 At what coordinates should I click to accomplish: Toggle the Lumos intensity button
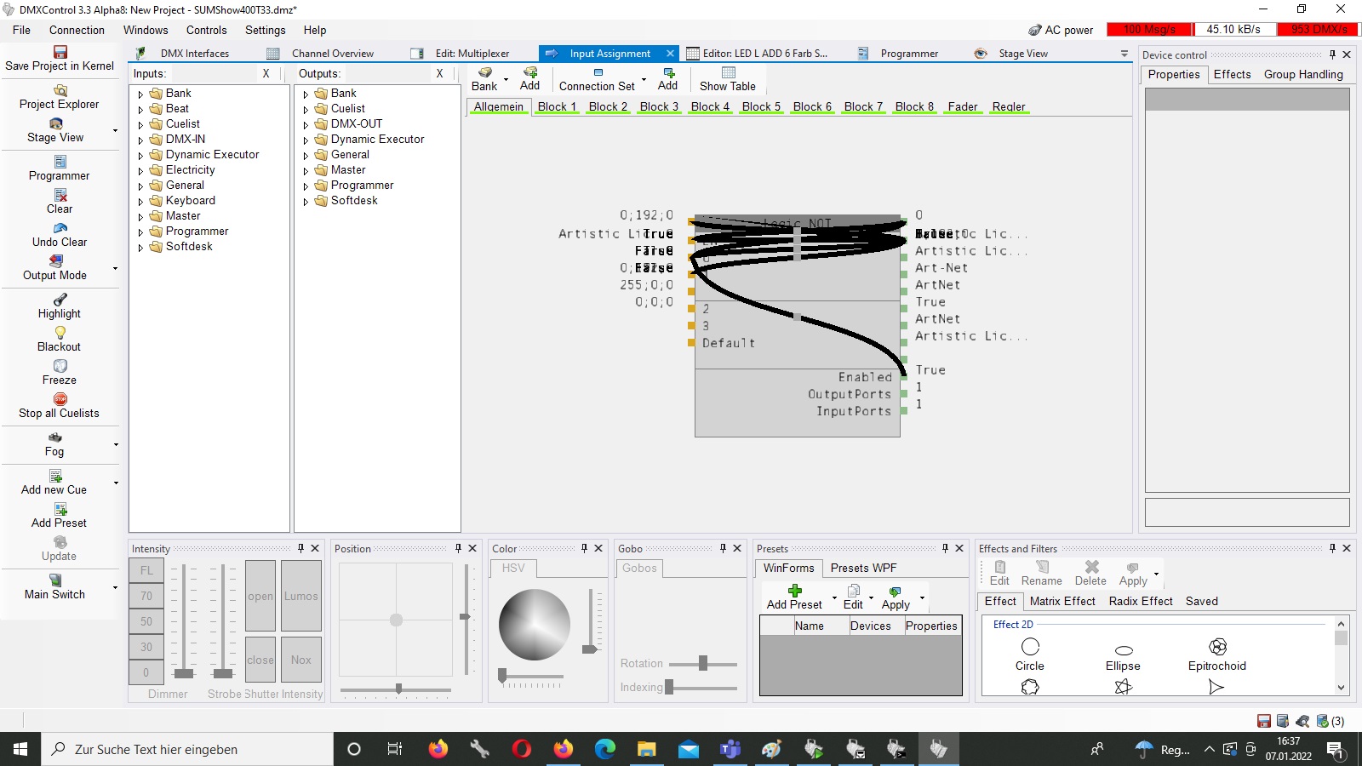tap(301, 596)
